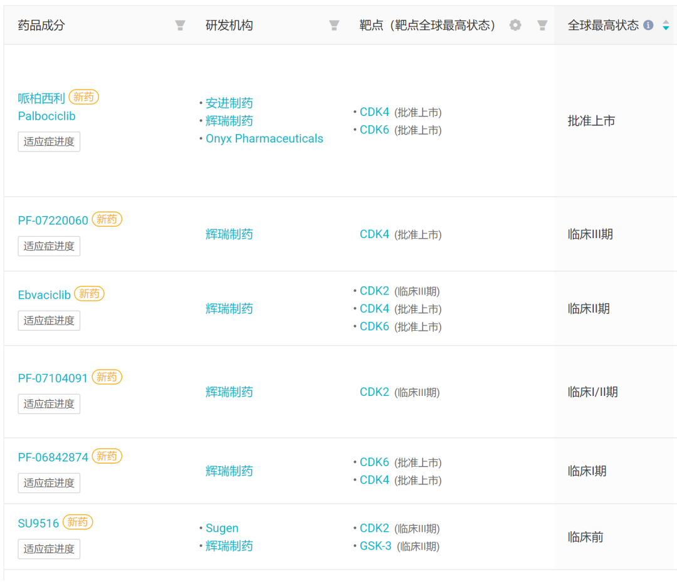Show 适应症进度 for Palbociclib
The image size is (677, 582).
pos(49,142)
